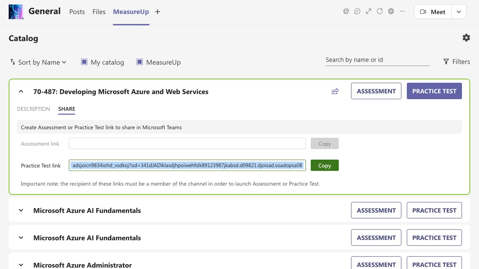Launch the 70-487 PRACTICE TEST
479x269 pixels.
tap(434, 91)
